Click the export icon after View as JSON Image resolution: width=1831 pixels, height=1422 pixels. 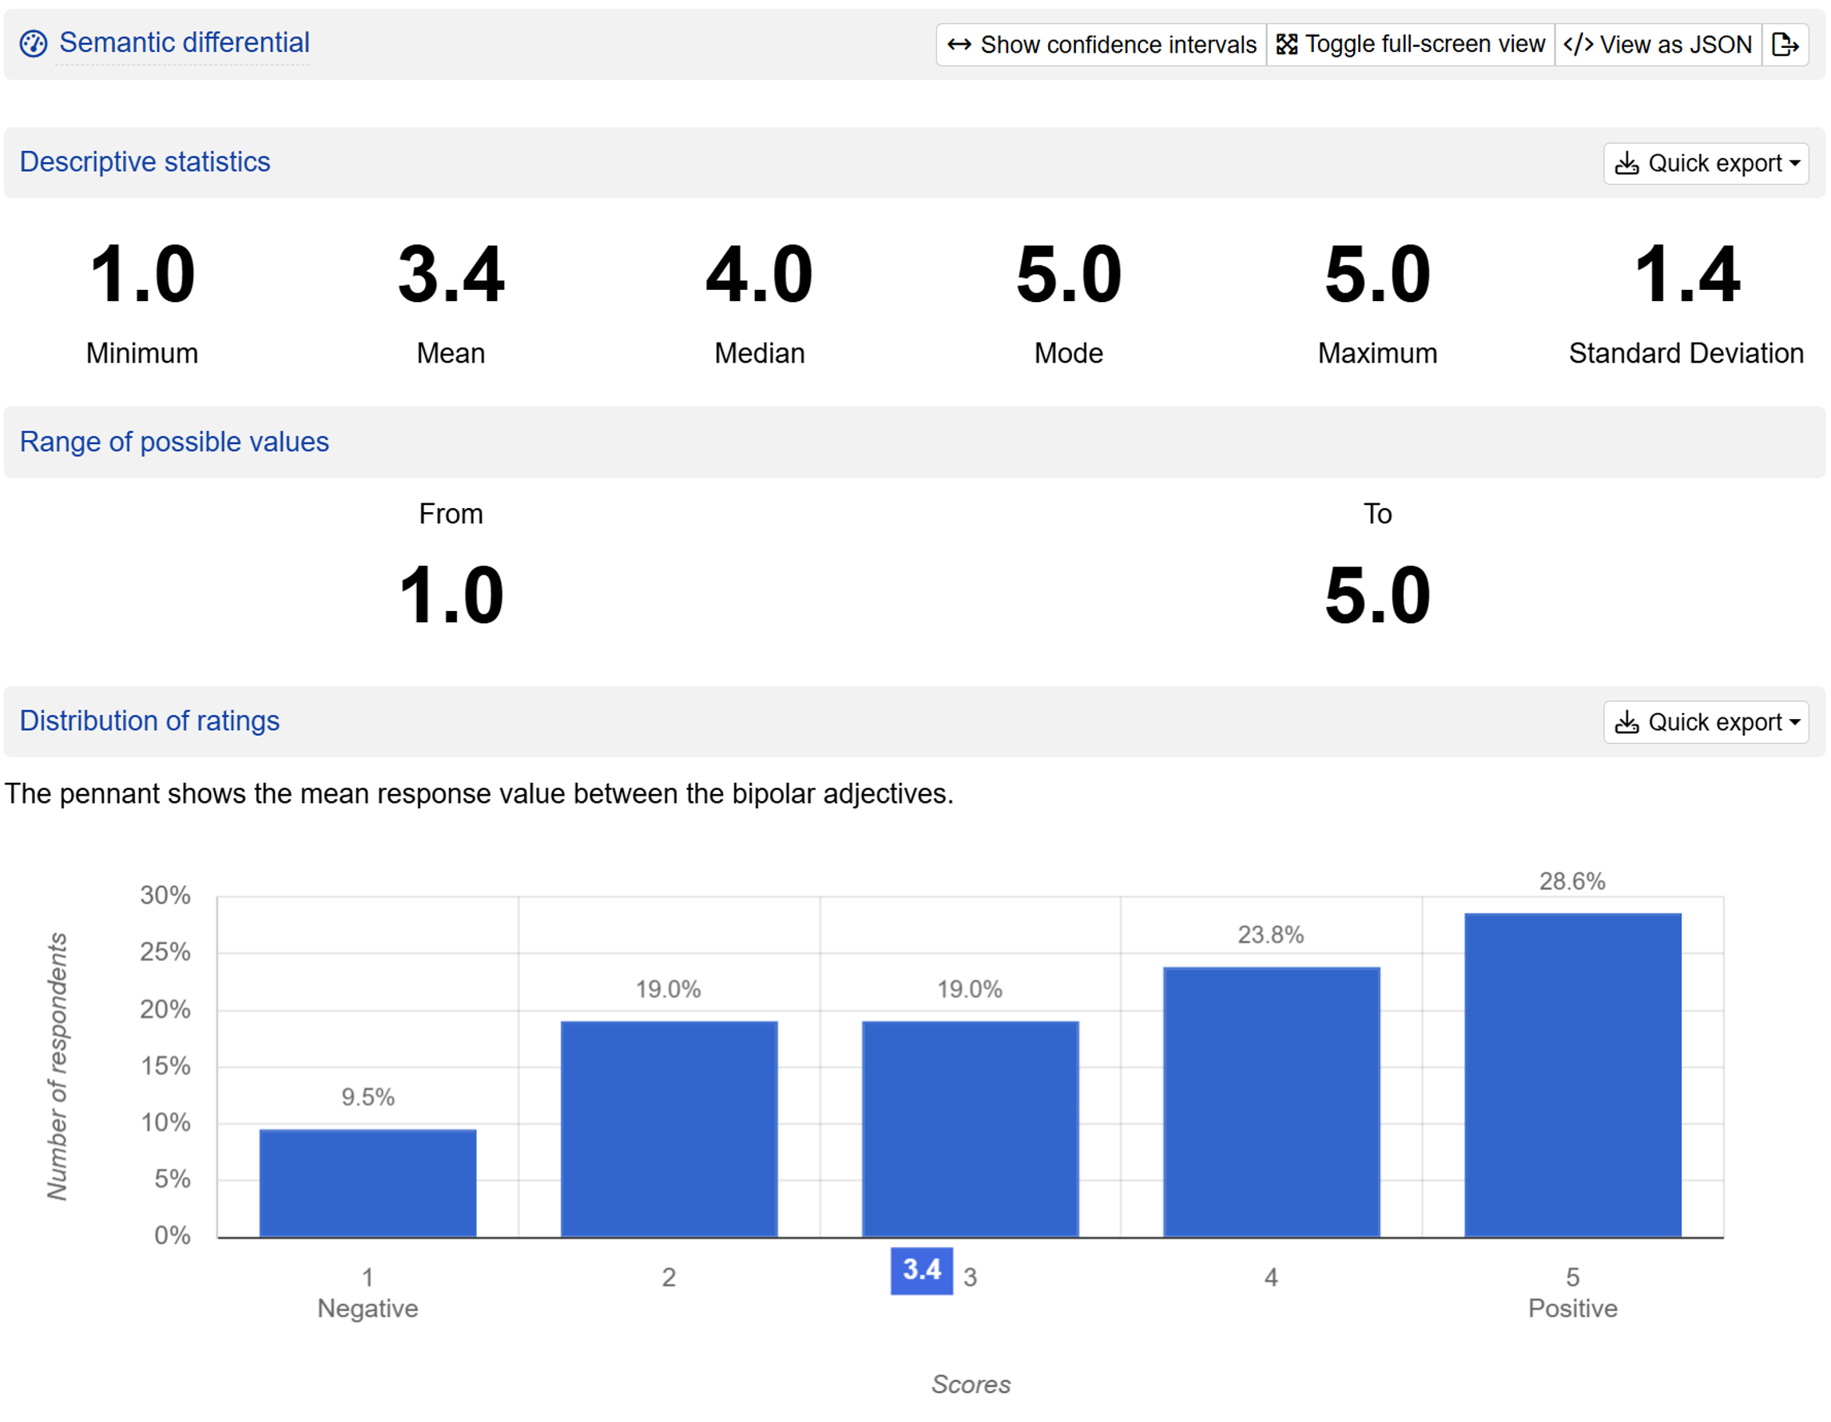coord(1785,45)
